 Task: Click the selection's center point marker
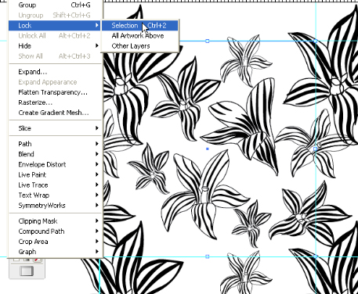(208, 149)
